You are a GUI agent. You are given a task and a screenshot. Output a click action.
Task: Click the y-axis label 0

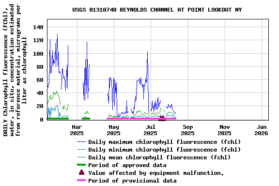pyautogui.click(x=42, y=120)
